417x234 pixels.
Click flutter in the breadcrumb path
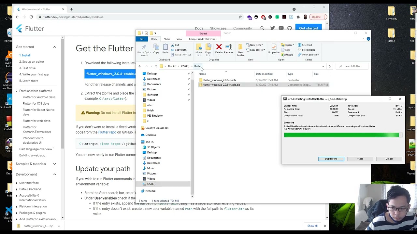click(x=198, y=66)
